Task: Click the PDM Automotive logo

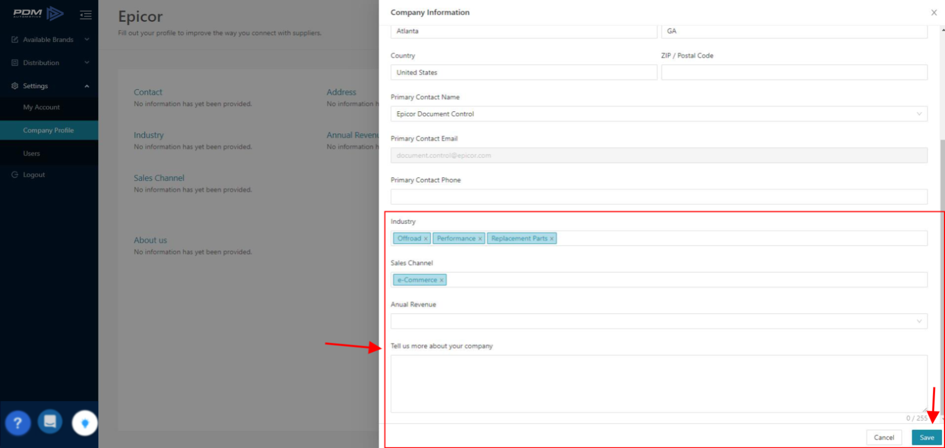Action: [38, 14]
